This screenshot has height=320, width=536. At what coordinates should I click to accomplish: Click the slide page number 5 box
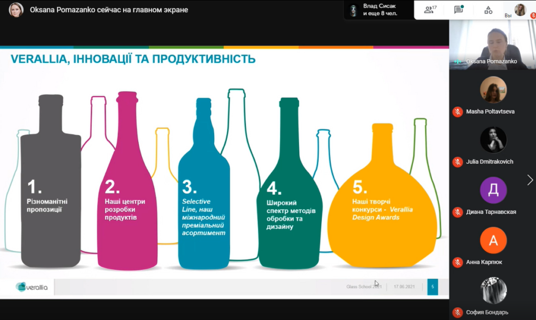(x=432, y=287)
